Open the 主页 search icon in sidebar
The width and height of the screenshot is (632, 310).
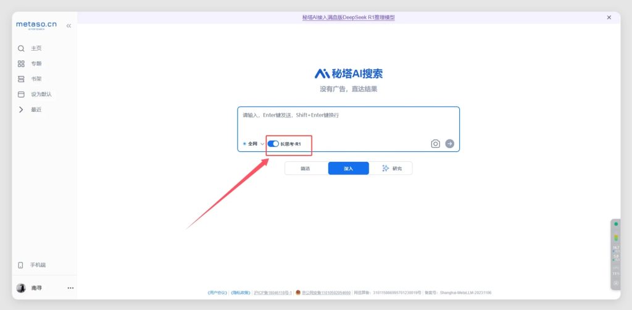(21, 48)
